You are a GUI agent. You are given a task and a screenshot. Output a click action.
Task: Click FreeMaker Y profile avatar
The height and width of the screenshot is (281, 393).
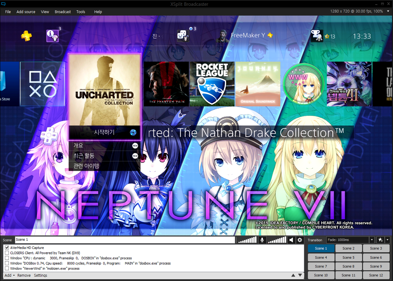click(222, 36)
